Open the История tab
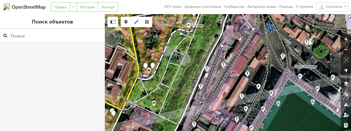The width and height of the screenshot is (351, 131). pyautogui.click(x=87, y=7)
